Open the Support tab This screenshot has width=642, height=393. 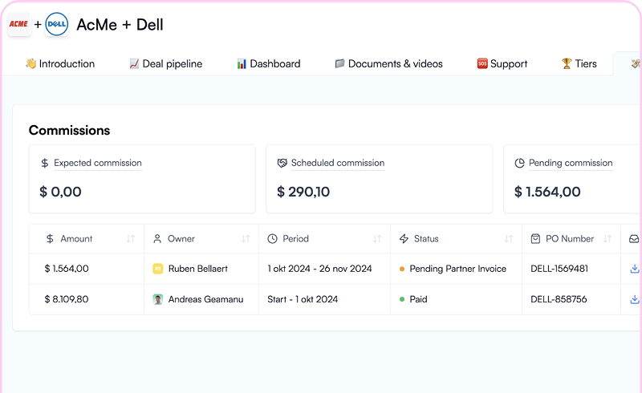pos(502,64)
